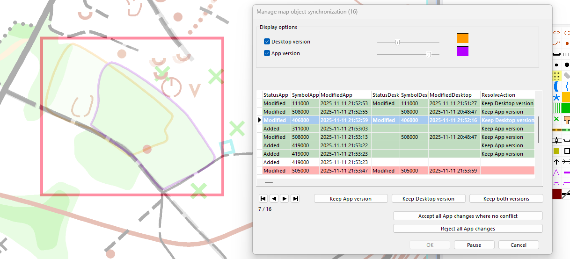Select the thick purple line symbol
570x259 pixels.
(567, 173)
